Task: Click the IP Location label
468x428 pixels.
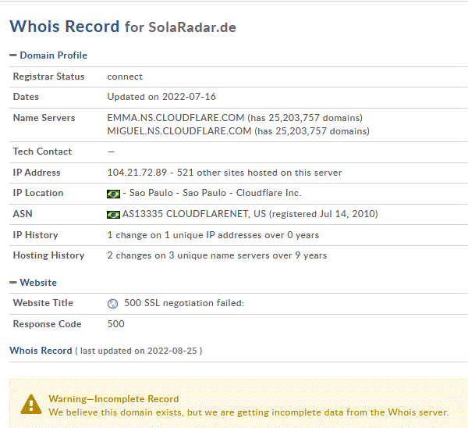Action: point(38,193)
